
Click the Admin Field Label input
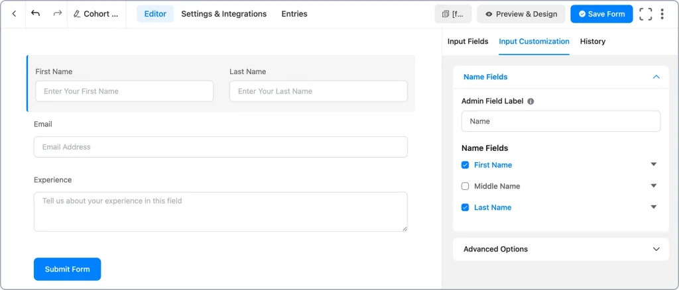click(561, 121)
